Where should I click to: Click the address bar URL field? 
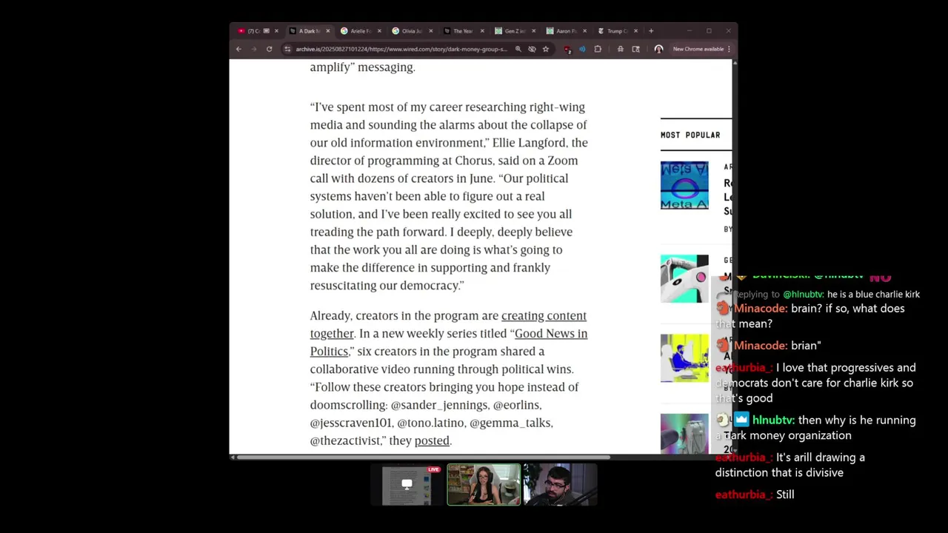401,49
